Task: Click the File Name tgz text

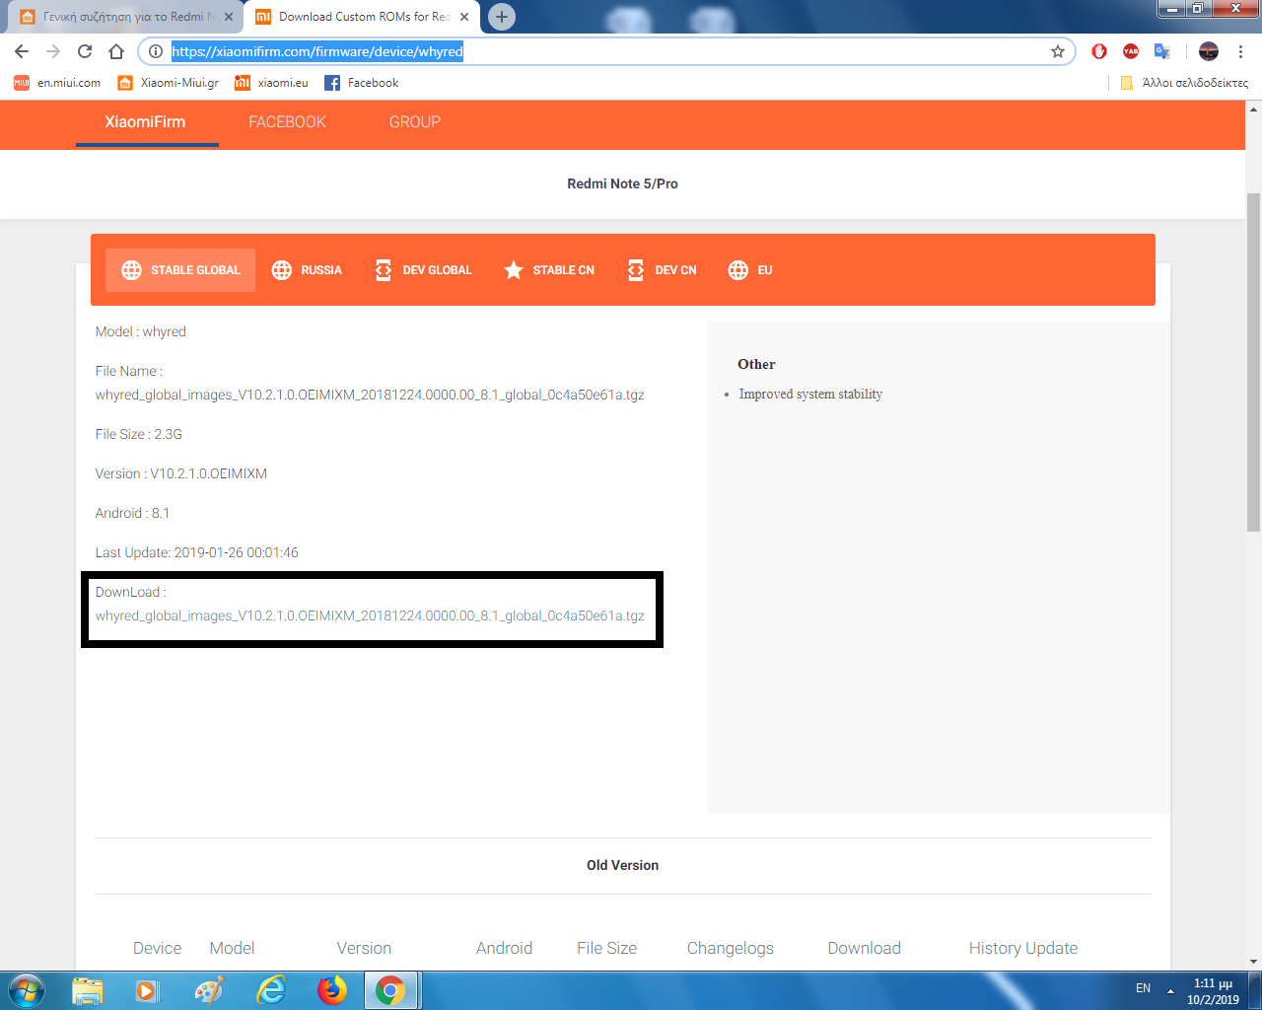Action: tap(370, 395)
